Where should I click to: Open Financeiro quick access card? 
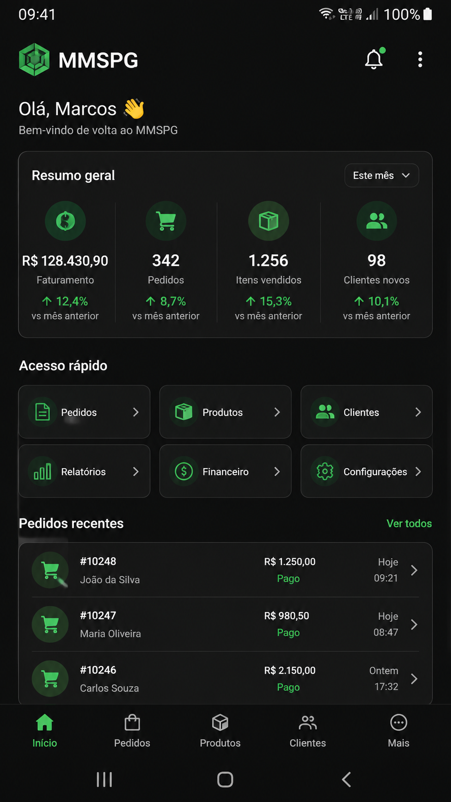click(x=225, y=472)
